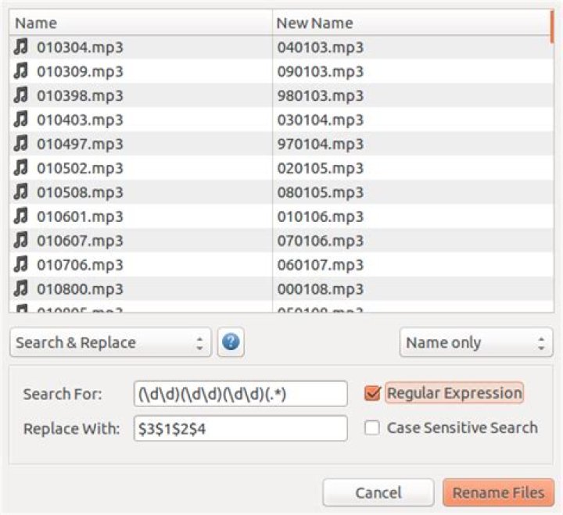Select file name 010309.mp3
The image size is (563, 515).
pos(80,71)
